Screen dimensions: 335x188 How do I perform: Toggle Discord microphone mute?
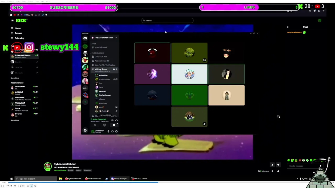tap(108, 132)
